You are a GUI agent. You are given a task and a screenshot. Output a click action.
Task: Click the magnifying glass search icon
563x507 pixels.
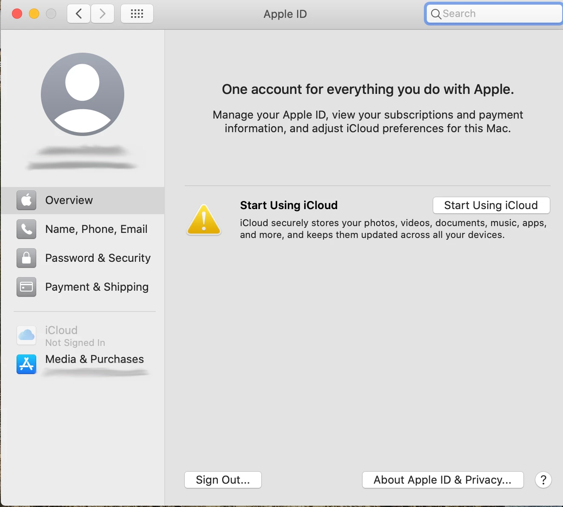(436, 14)
